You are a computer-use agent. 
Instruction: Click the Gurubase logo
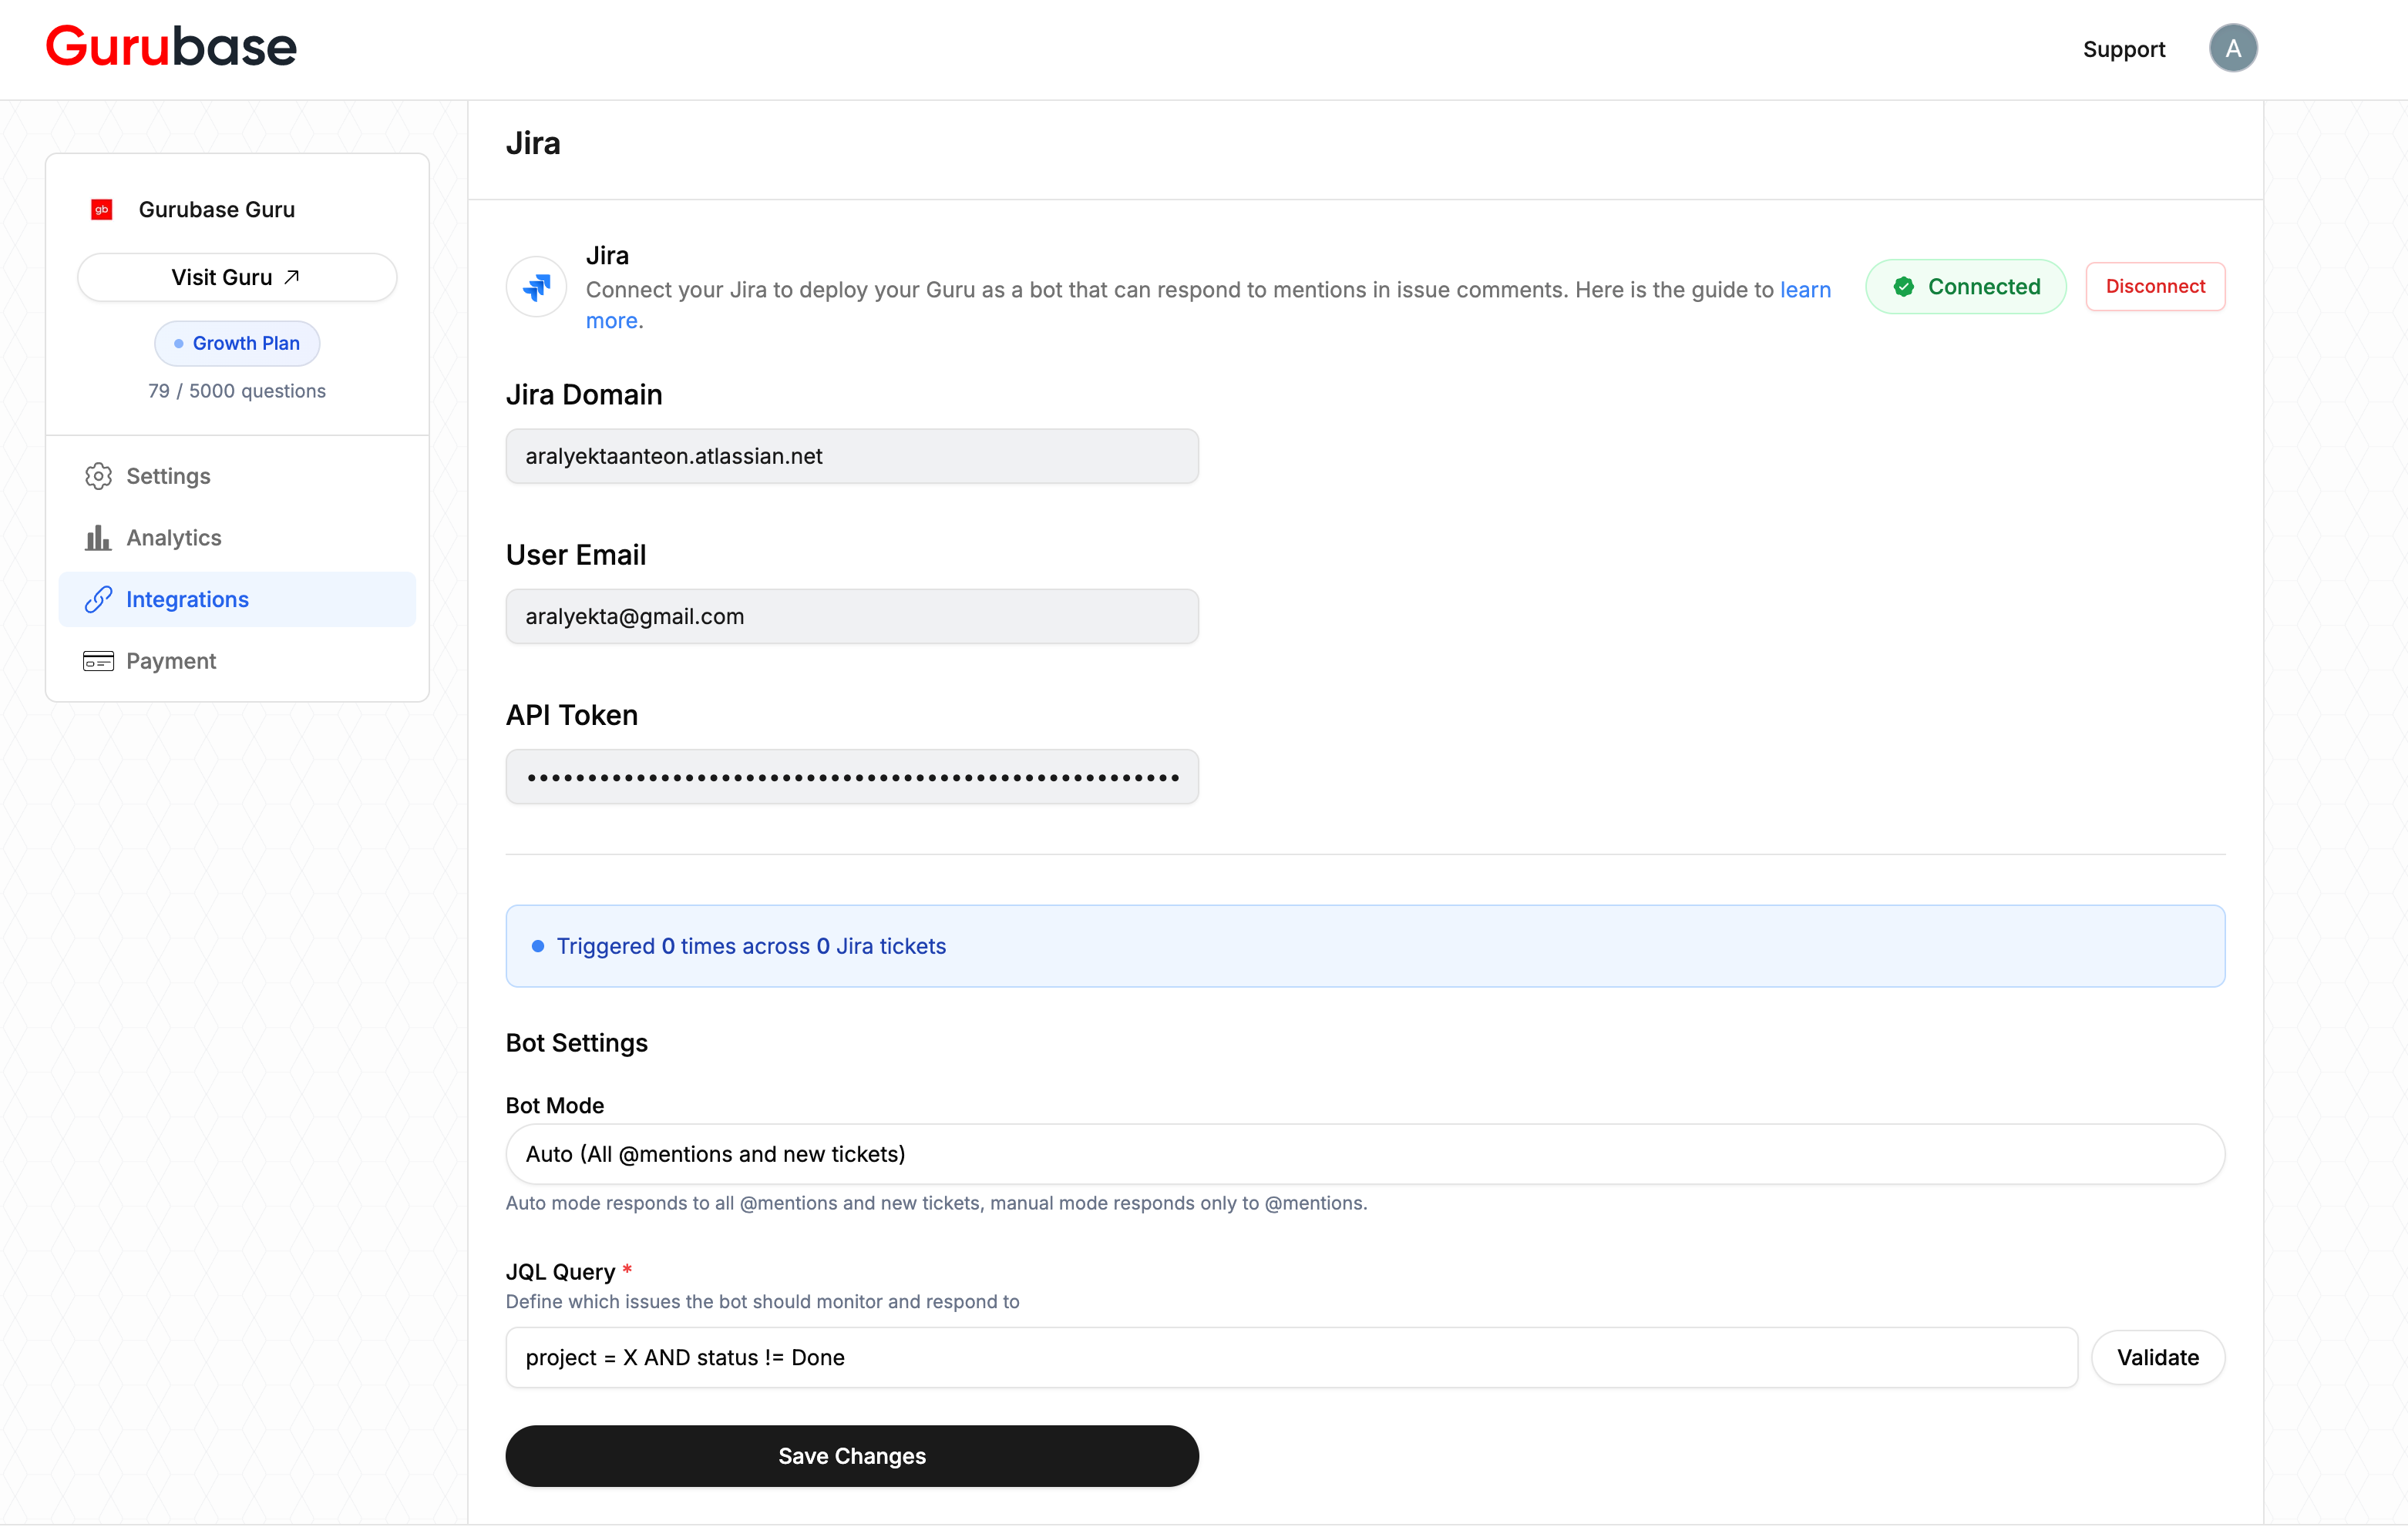[170, 45]
